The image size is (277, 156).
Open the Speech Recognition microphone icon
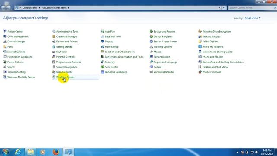tap(54, 67)
